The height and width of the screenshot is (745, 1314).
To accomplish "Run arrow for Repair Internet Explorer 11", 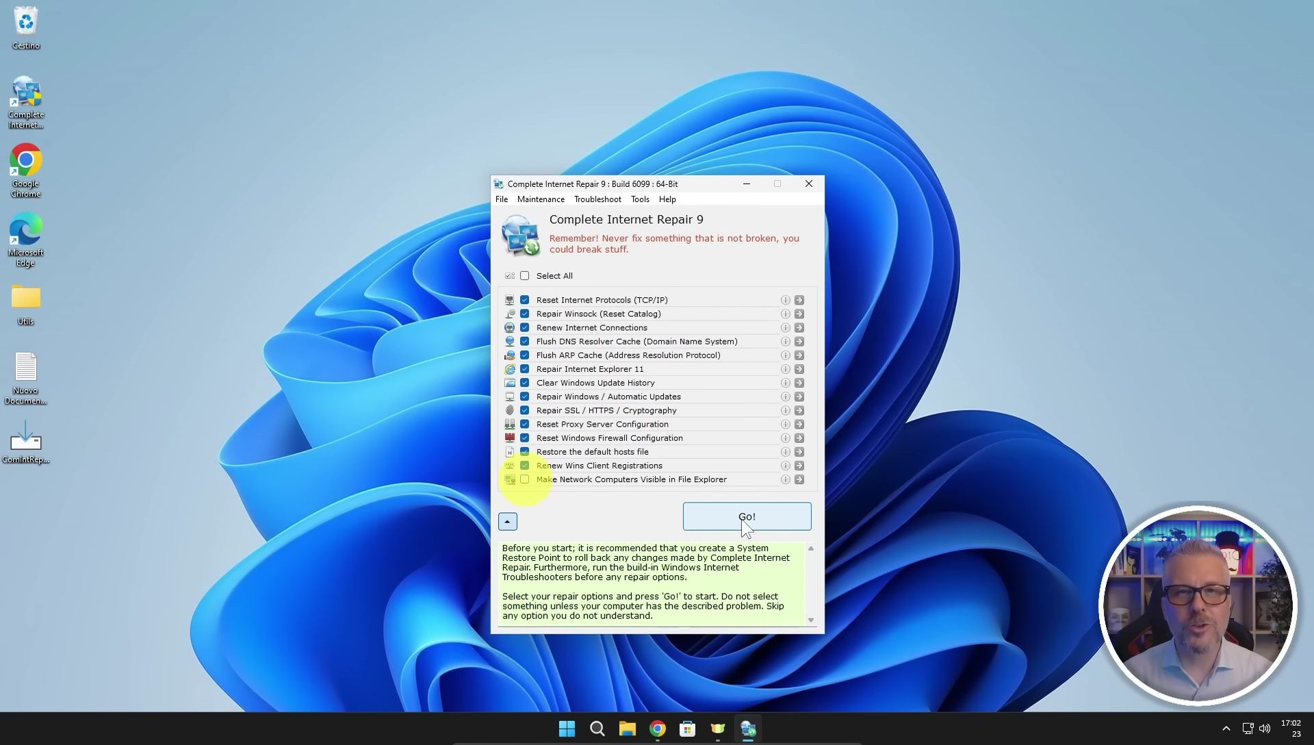I will pos(799,369).
